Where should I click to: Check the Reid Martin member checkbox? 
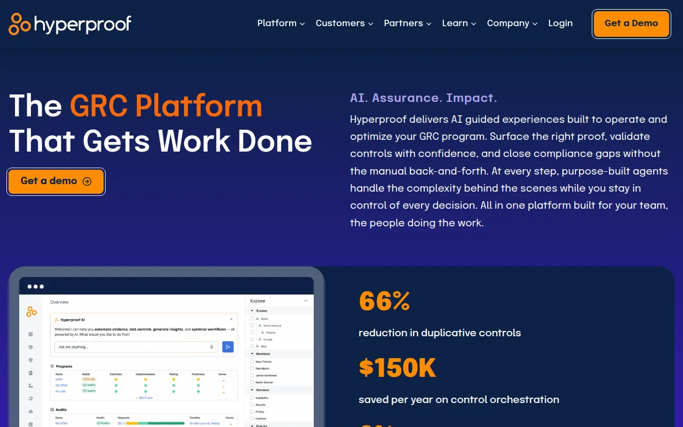coord(252,368)
